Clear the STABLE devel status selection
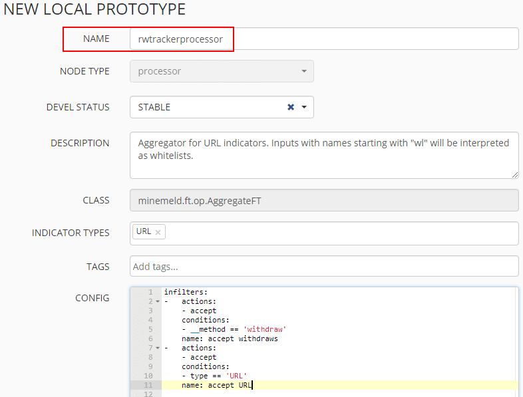 coord(291,107)
